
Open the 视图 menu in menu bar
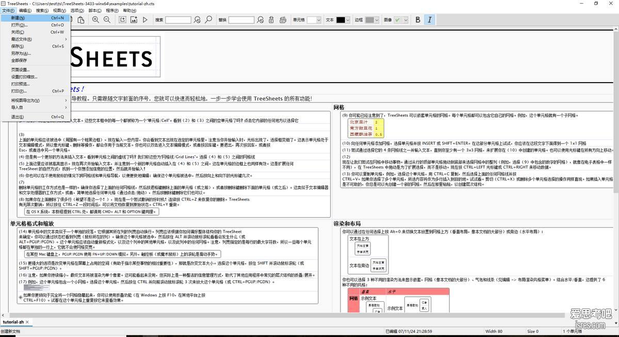tap(60, 10)
